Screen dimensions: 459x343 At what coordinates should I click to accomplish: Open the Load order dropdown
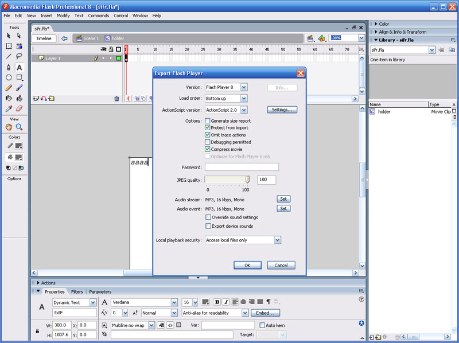[244, 98]
